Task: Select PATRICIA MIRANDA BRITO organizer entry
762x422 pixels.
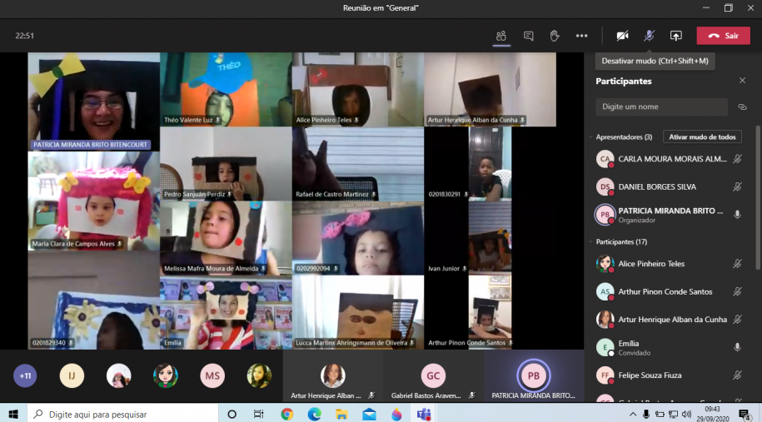Action: 670,215
